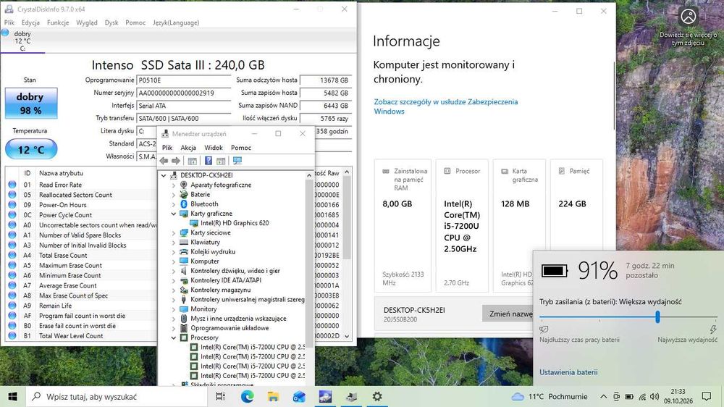Open Task View on the taskbar
This screenshot has height=407, width=724.
[x=220, y=396]
